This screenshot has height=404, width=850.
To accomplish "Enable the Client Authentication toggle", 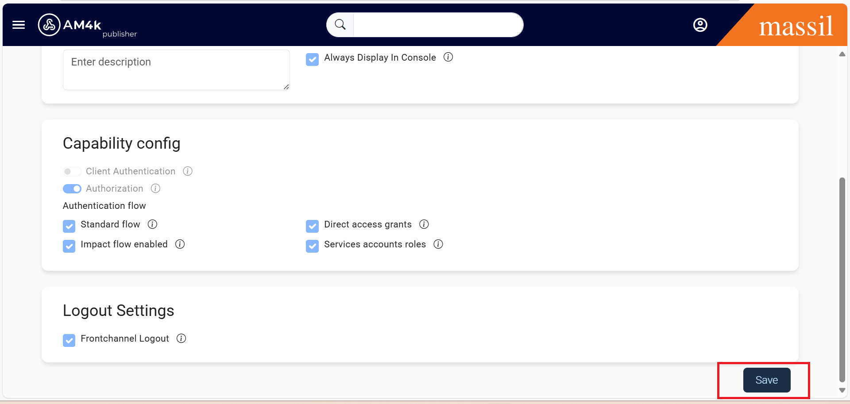I will (72, 172).
